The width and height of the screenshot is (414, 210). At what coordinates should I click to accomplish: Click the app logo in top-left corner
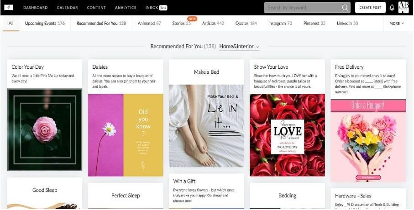click(9, 7)
